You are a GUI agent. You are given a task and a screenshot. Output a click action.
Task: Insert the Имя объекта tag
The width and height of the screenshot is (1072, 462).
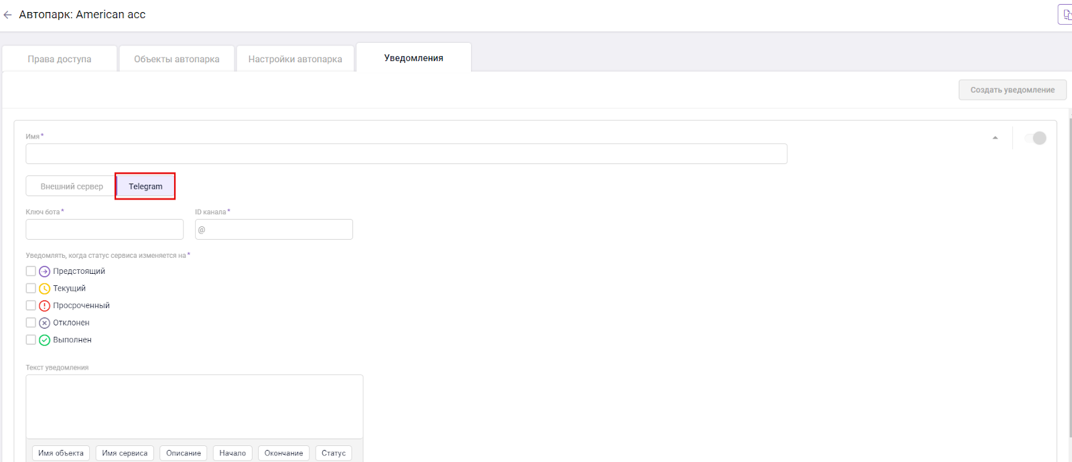tap(61, 453)
